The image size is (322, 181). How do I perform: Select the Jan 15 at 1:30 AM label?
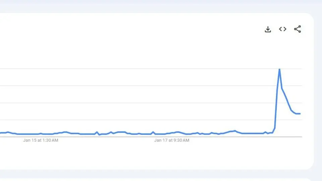tap(41, 140)
